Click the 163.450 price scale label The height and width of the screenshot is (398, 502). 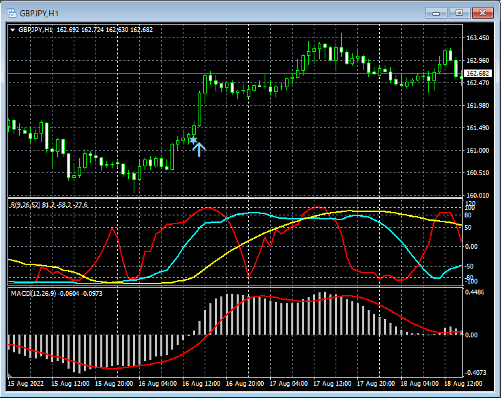click(x=477, y=38)
